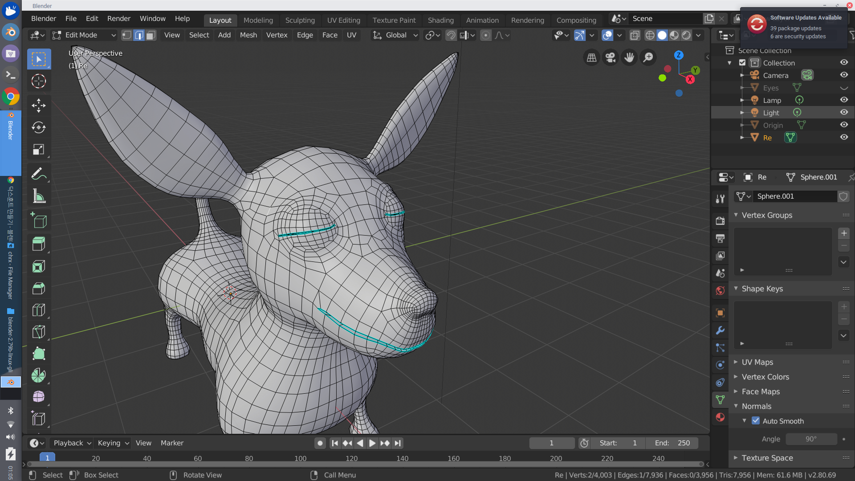Click the Marker timeline menu

tap(172, 443)
